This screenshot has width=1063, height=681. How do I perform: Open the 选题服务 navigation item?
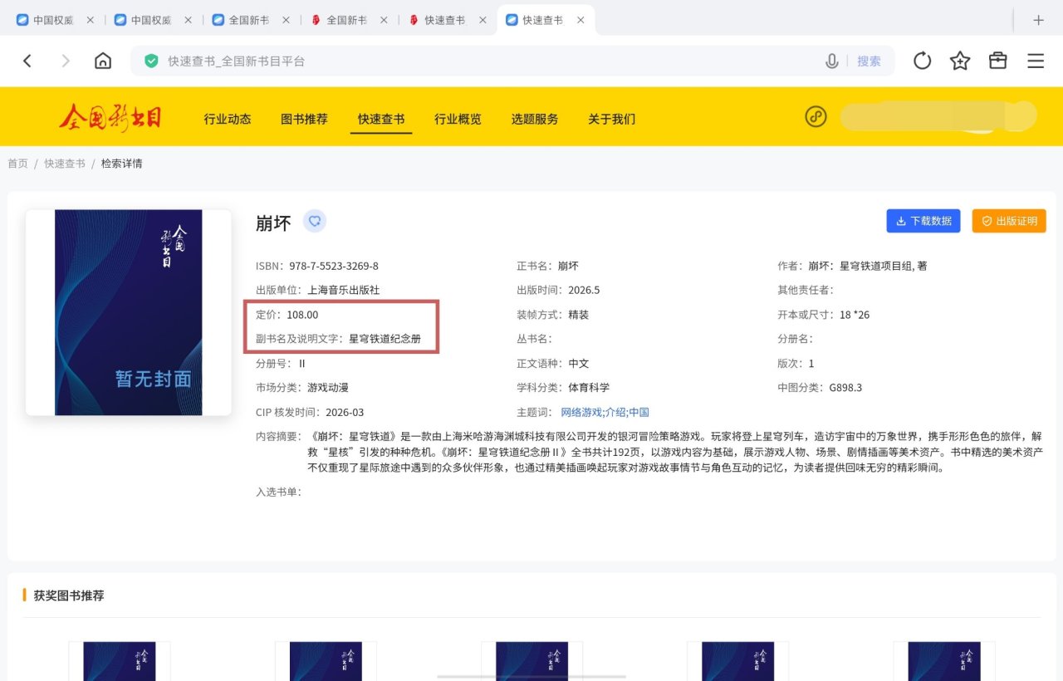[x=535, y=119]
